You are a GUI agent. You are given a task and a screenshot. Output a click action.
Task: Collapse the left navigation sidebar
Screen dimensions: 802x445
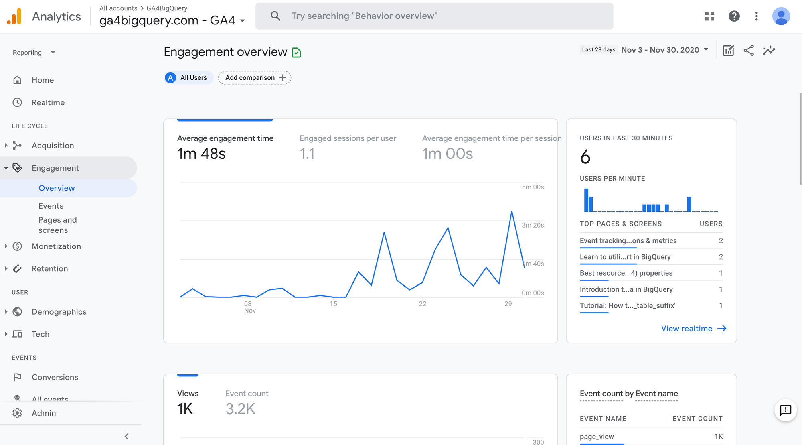click(x=127, y=436)
